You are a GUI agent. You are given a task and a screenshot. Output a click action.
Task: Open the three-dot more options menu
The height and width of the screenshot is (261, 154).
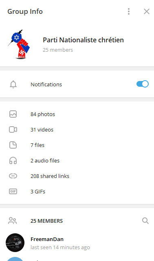(128, 11)
